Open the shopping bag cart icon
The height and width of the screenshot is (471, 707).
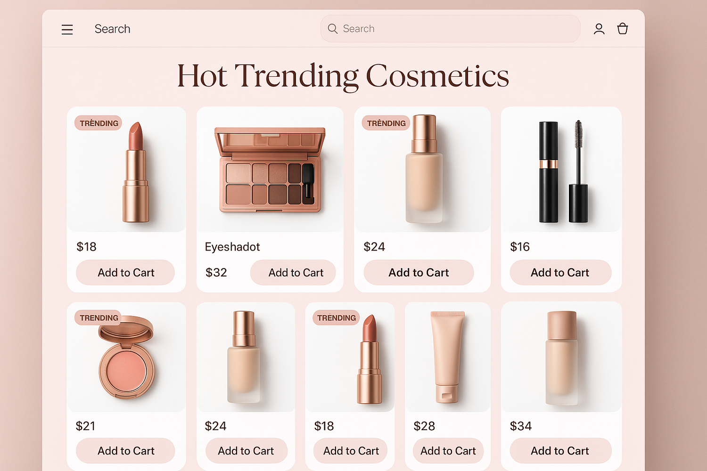(x=623, y=29)
